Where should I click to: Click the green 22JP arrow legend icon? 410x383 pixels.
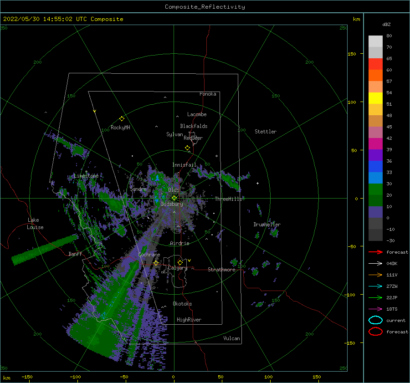[x=375, y=297]
